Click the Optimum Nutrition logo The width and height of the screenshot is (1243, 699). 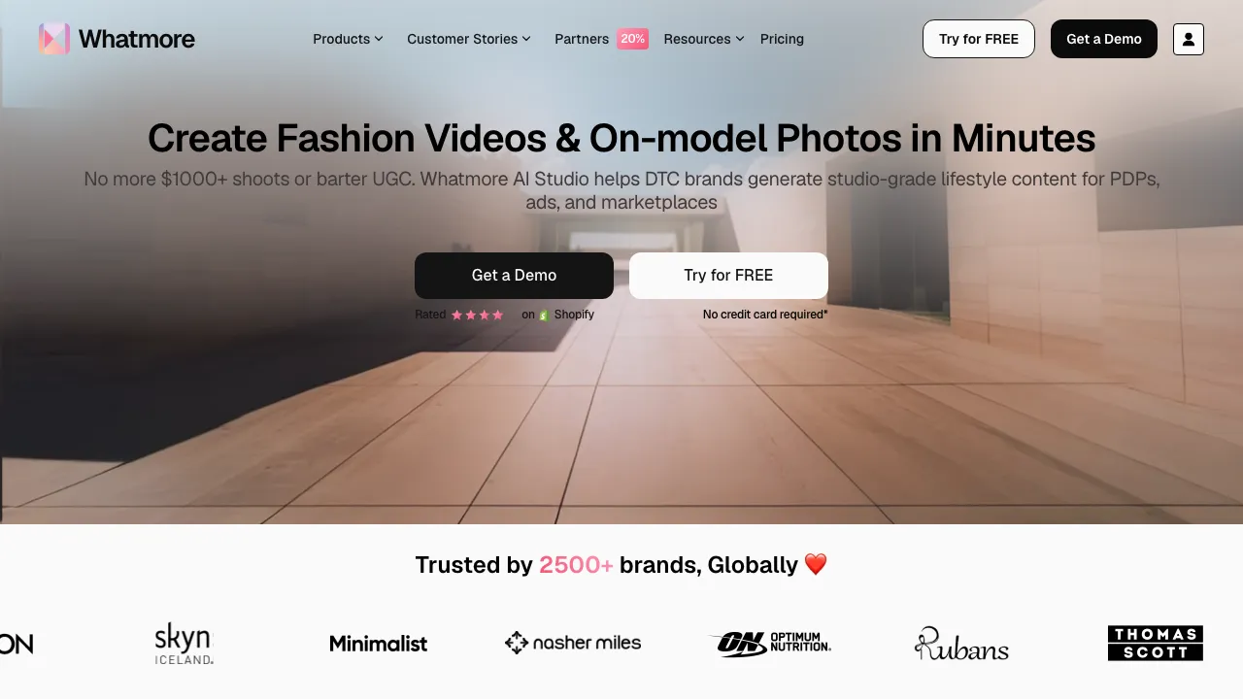point(770,643)
